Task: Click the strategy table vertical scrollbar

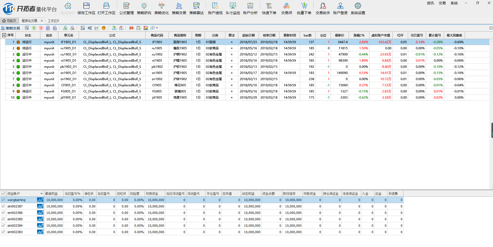Action: [x=491, y=114]
